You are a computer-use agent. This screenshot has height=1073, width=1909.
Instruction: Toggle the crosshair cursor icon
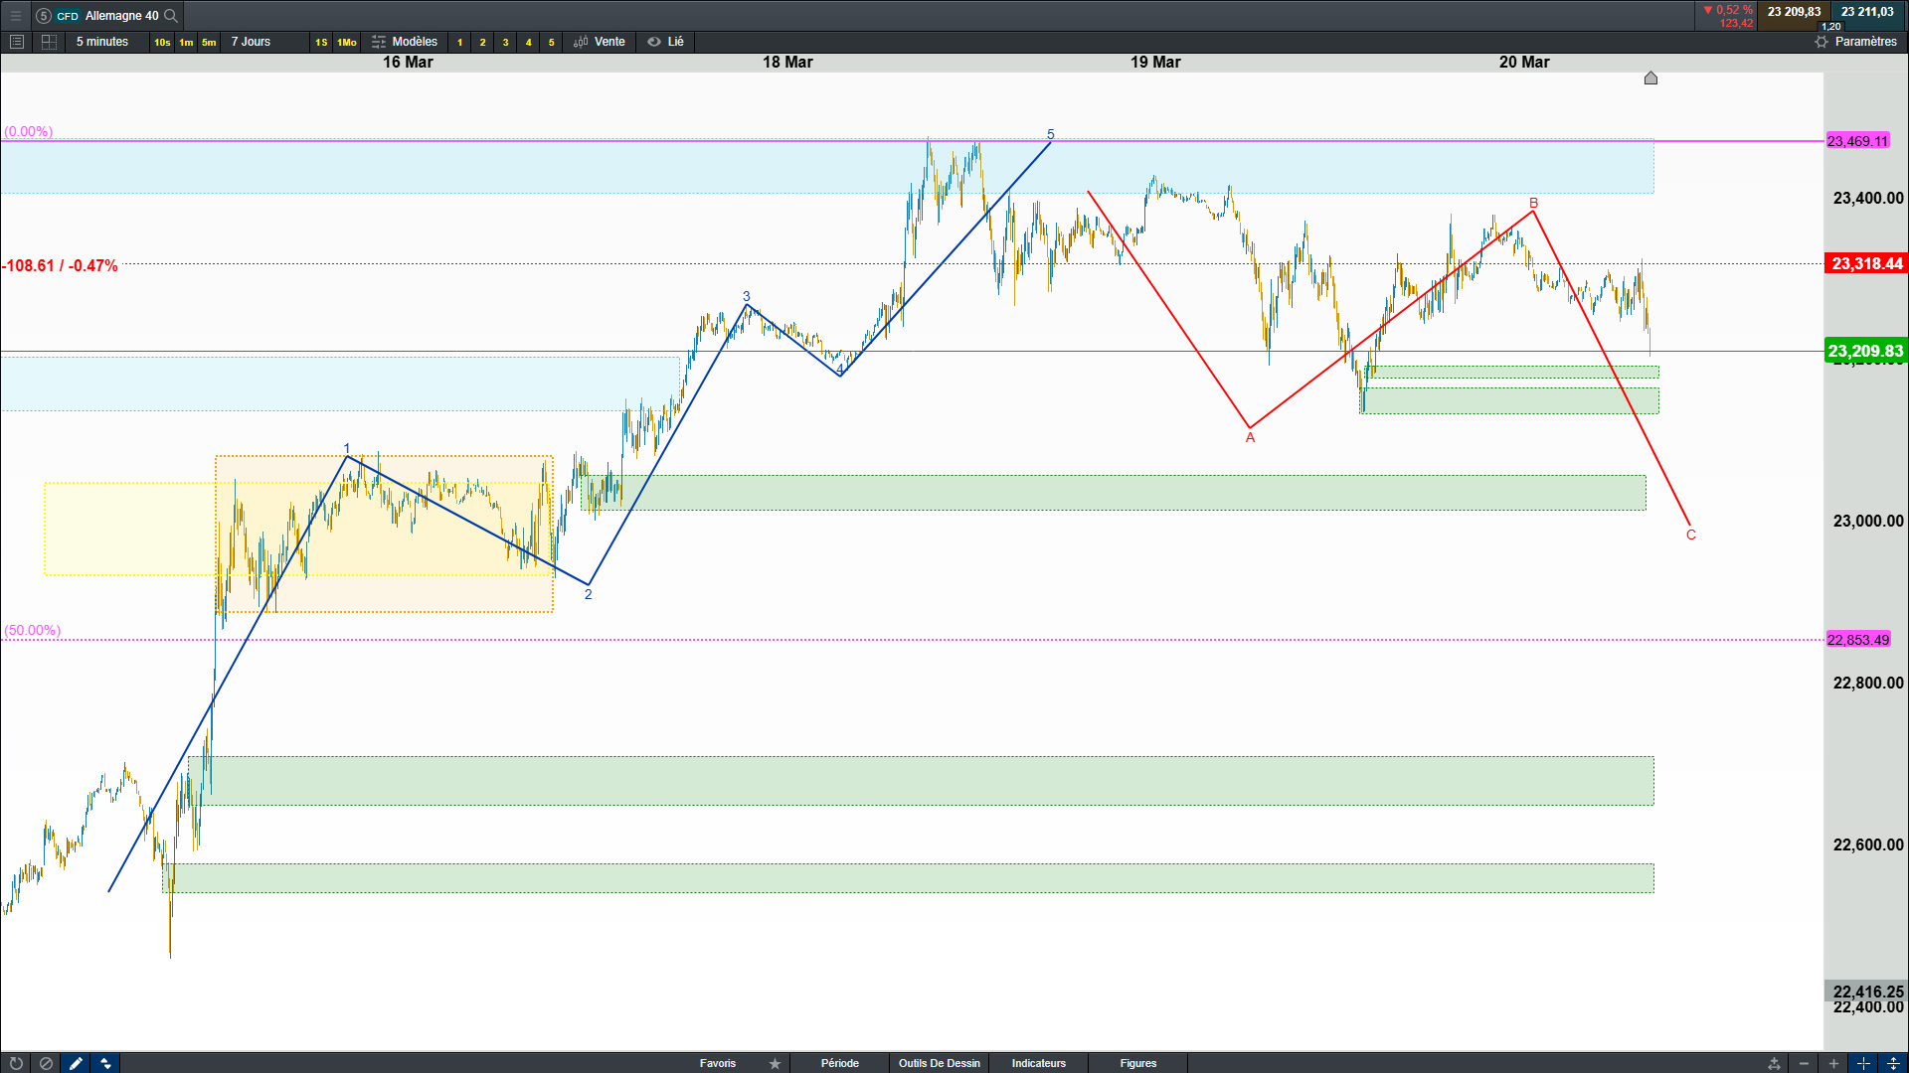coord(1863,1063)
